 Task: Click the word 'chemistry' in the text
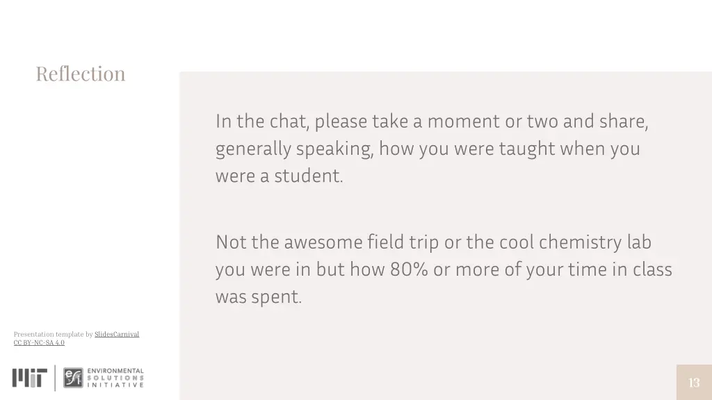tap(580, 242)
